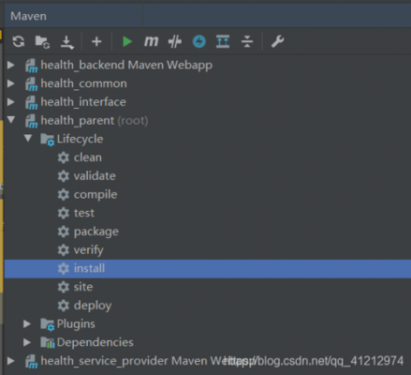
Task: Click the Plugins folder icon
Action: click(x=48, y=324)
